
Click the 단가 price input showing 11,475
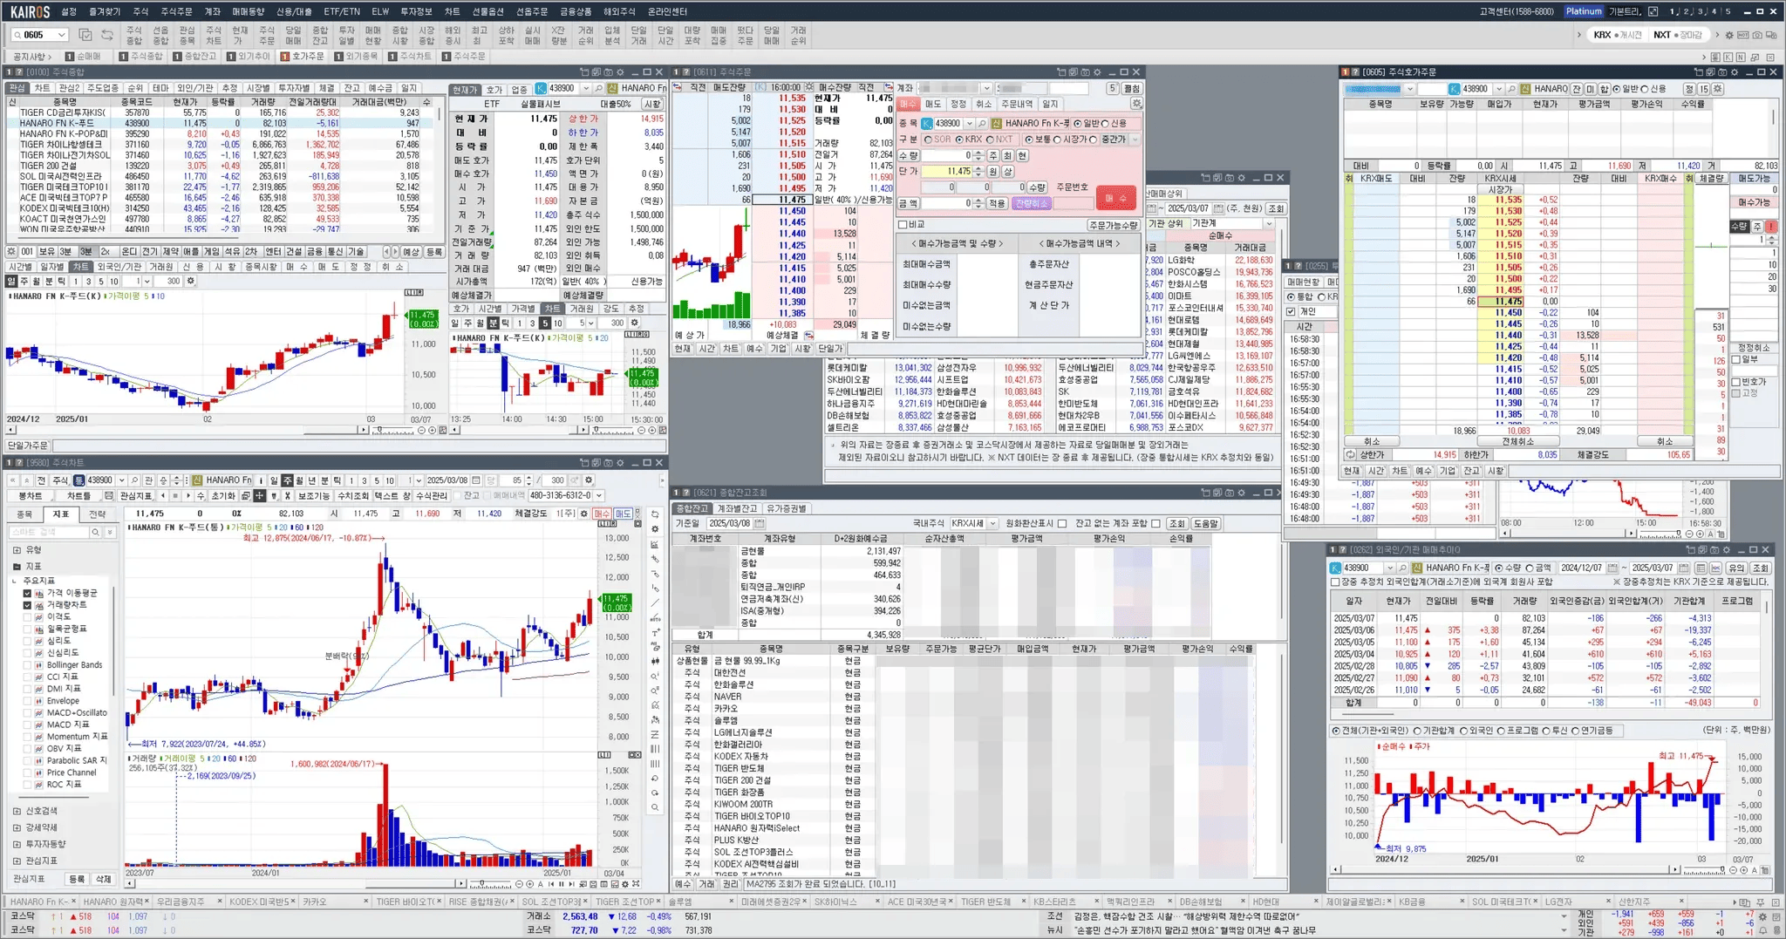pyautogui.click(x=947, y=172)
